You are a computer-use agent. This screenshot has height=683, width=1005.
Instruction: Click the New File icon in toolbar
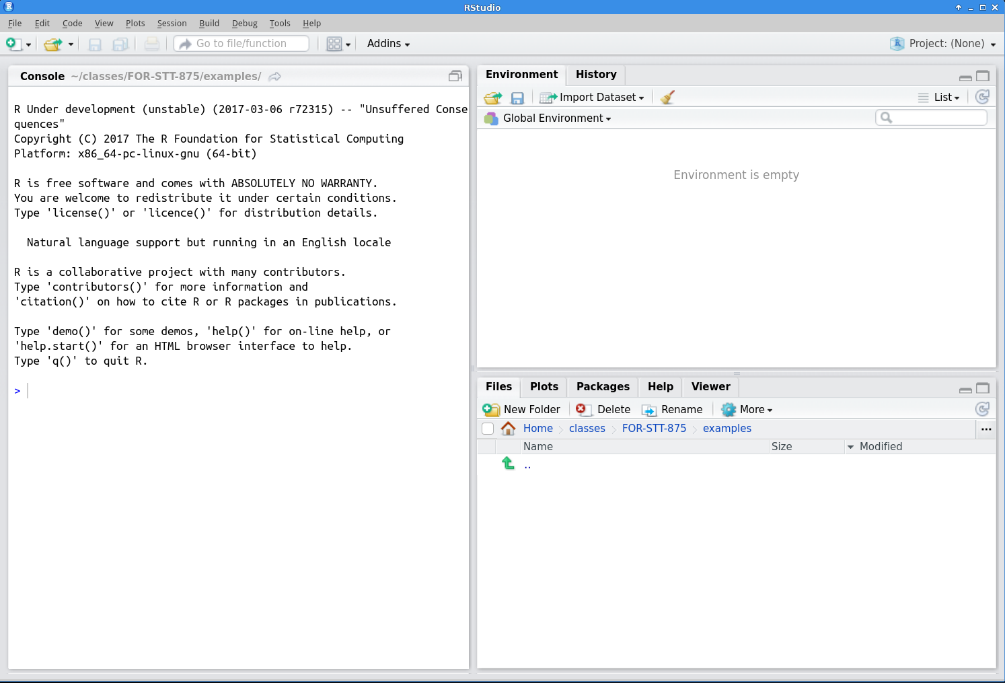pos(13,44)
